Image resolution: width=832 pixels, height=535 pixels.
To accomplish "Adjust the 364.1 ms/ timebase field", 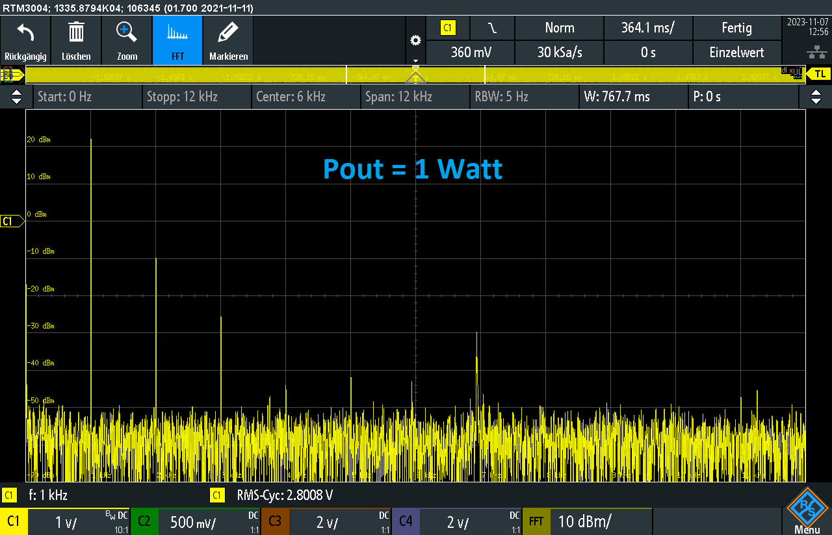I will tap(647, 28).
